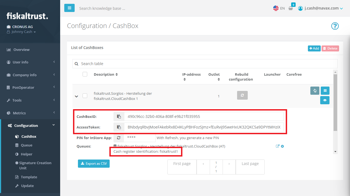Click the rebuild configuration refresh button
The height and width of the screenshot is (196, 350).
point(242,95)
